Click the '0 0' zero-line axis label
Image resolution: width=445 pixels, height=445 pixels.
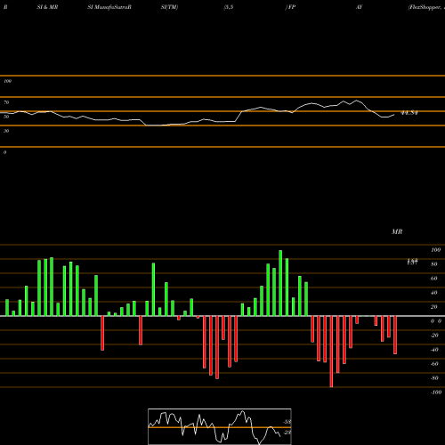pos(436,321)
